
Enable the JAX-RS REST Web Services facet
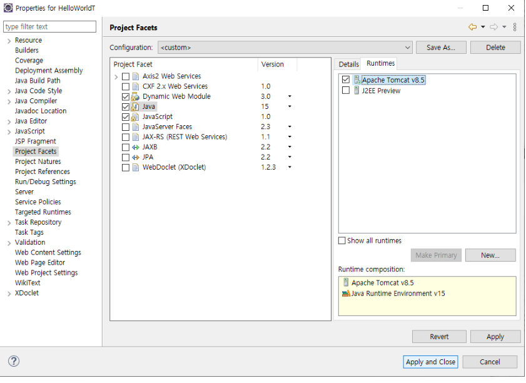tap(126, 137)
